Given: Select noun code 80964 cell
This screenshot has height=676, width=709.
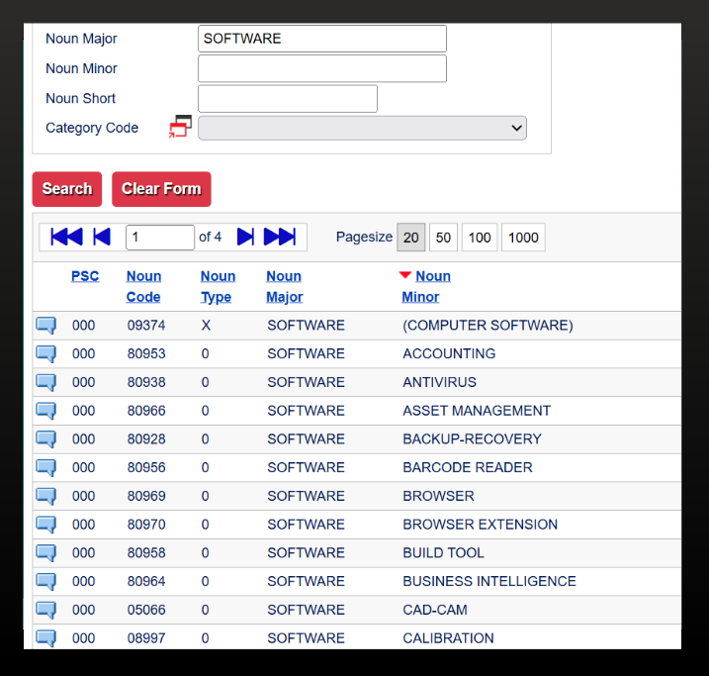Looking at the screenshot, I should point(146,581).
